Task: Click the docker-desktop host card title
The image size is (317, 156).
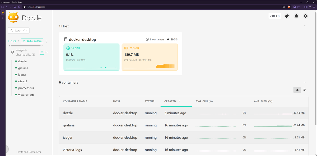Action: point(82,39)
